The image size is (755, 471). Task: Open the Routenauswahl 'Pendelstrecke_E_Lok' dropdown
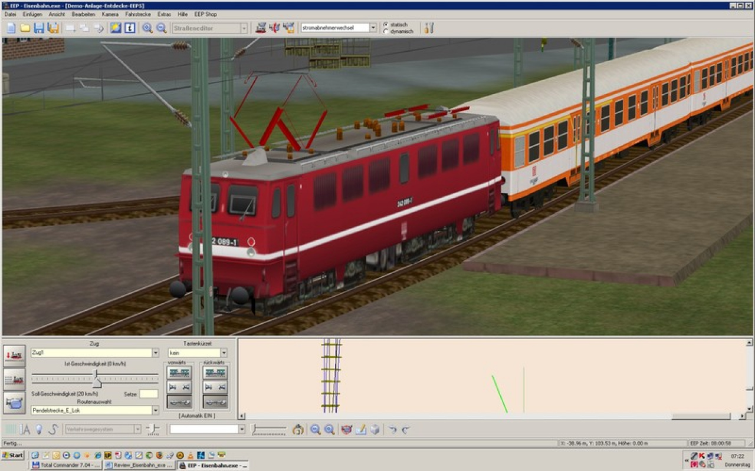coord(155,410)
